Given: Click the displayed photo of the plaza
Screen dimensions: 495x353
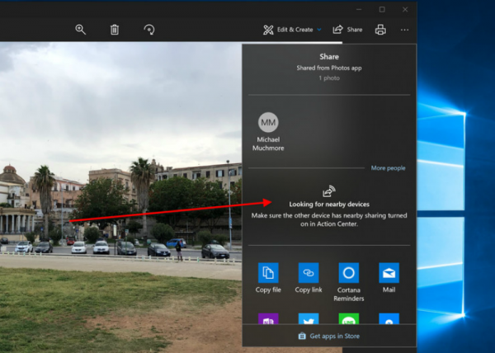Looking at the screenshot, I should [121, 197].
